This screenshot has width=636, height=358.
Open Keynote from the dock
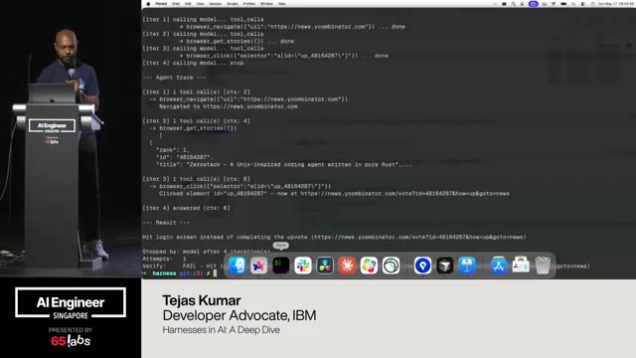point(467,266)
